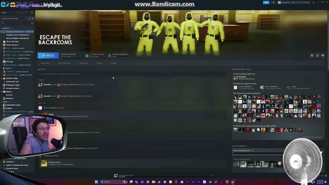The height and width of the screenshot is (185, 329).
Task: View the Cloud Status panel
Action: tap(95, 55)
